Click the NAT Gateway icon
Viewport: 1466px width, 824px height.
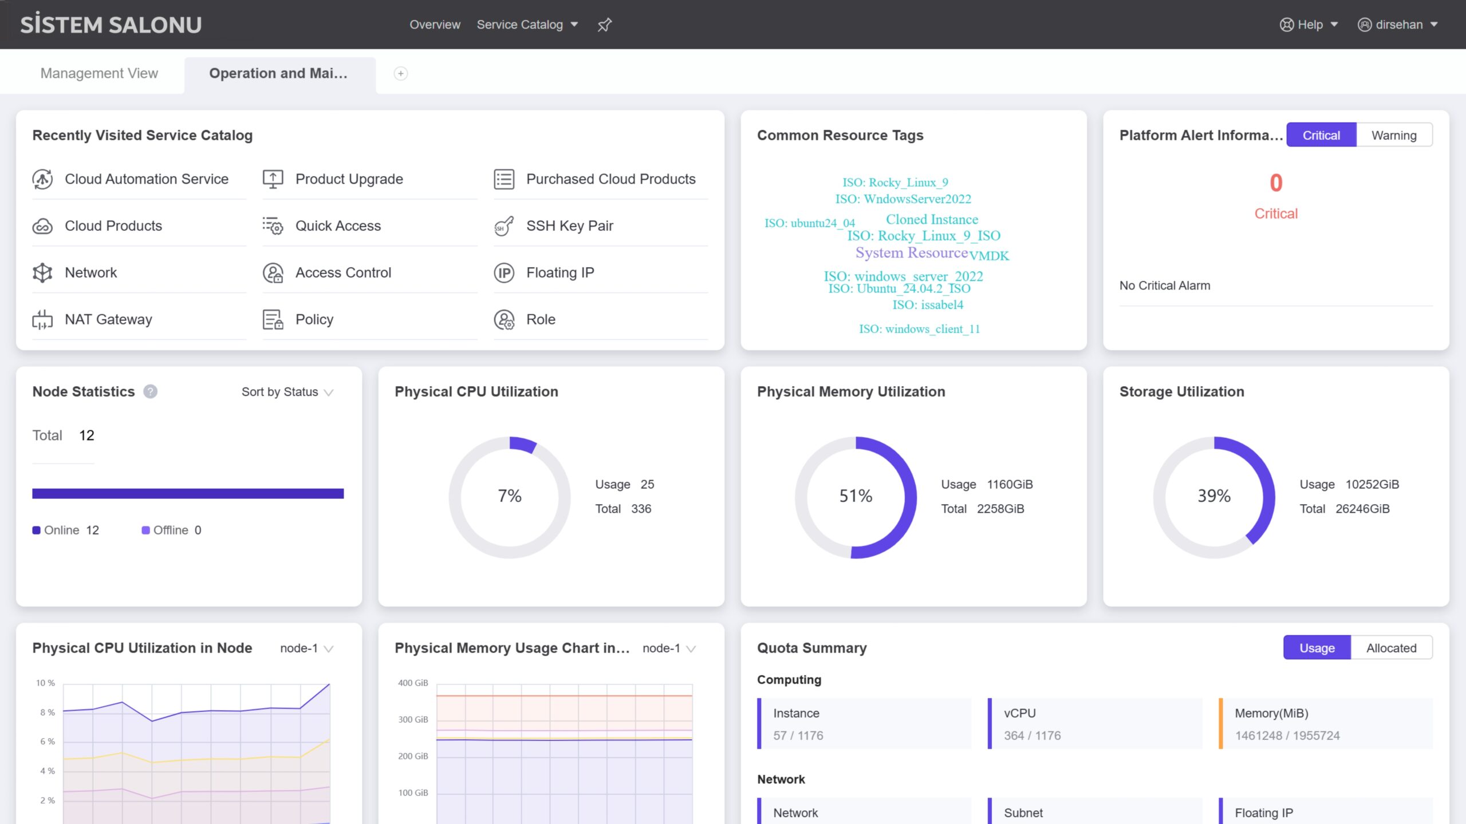(x=42, y=319)
